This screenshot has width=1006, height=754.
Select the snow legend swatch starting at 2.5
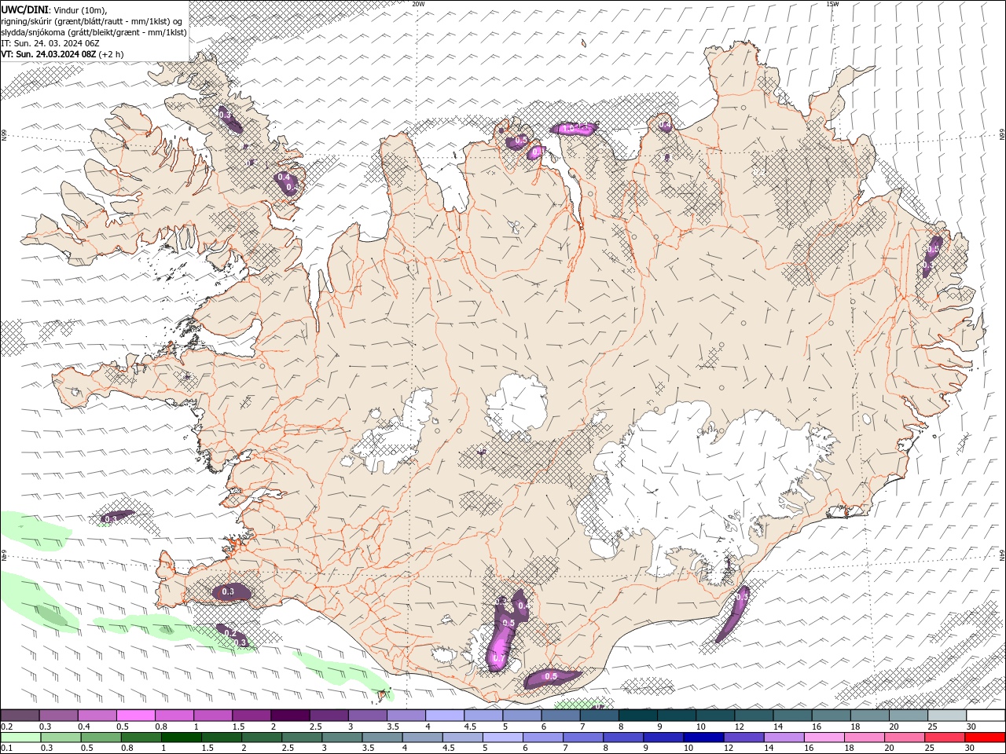[329, 715]
